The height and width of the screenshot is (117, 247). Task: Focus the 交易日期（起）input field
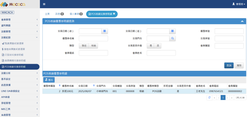90,31
